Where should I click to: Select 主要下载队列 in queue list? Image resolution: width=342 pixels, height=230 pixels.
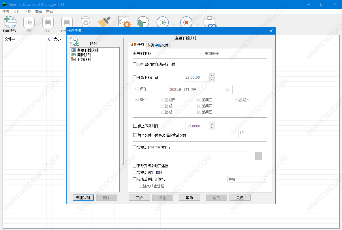[x=87, y=50]
